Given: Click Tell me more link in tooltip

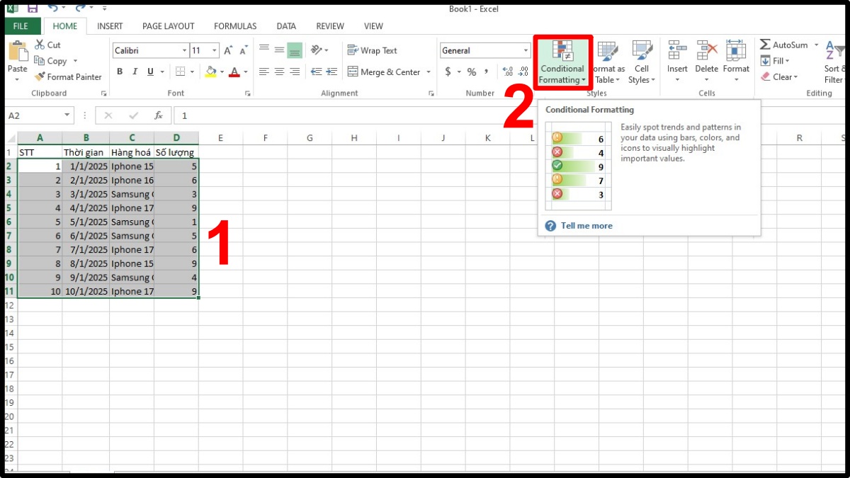Looking at the screenshot, I should pyautogui.click(x=586, y=226).
